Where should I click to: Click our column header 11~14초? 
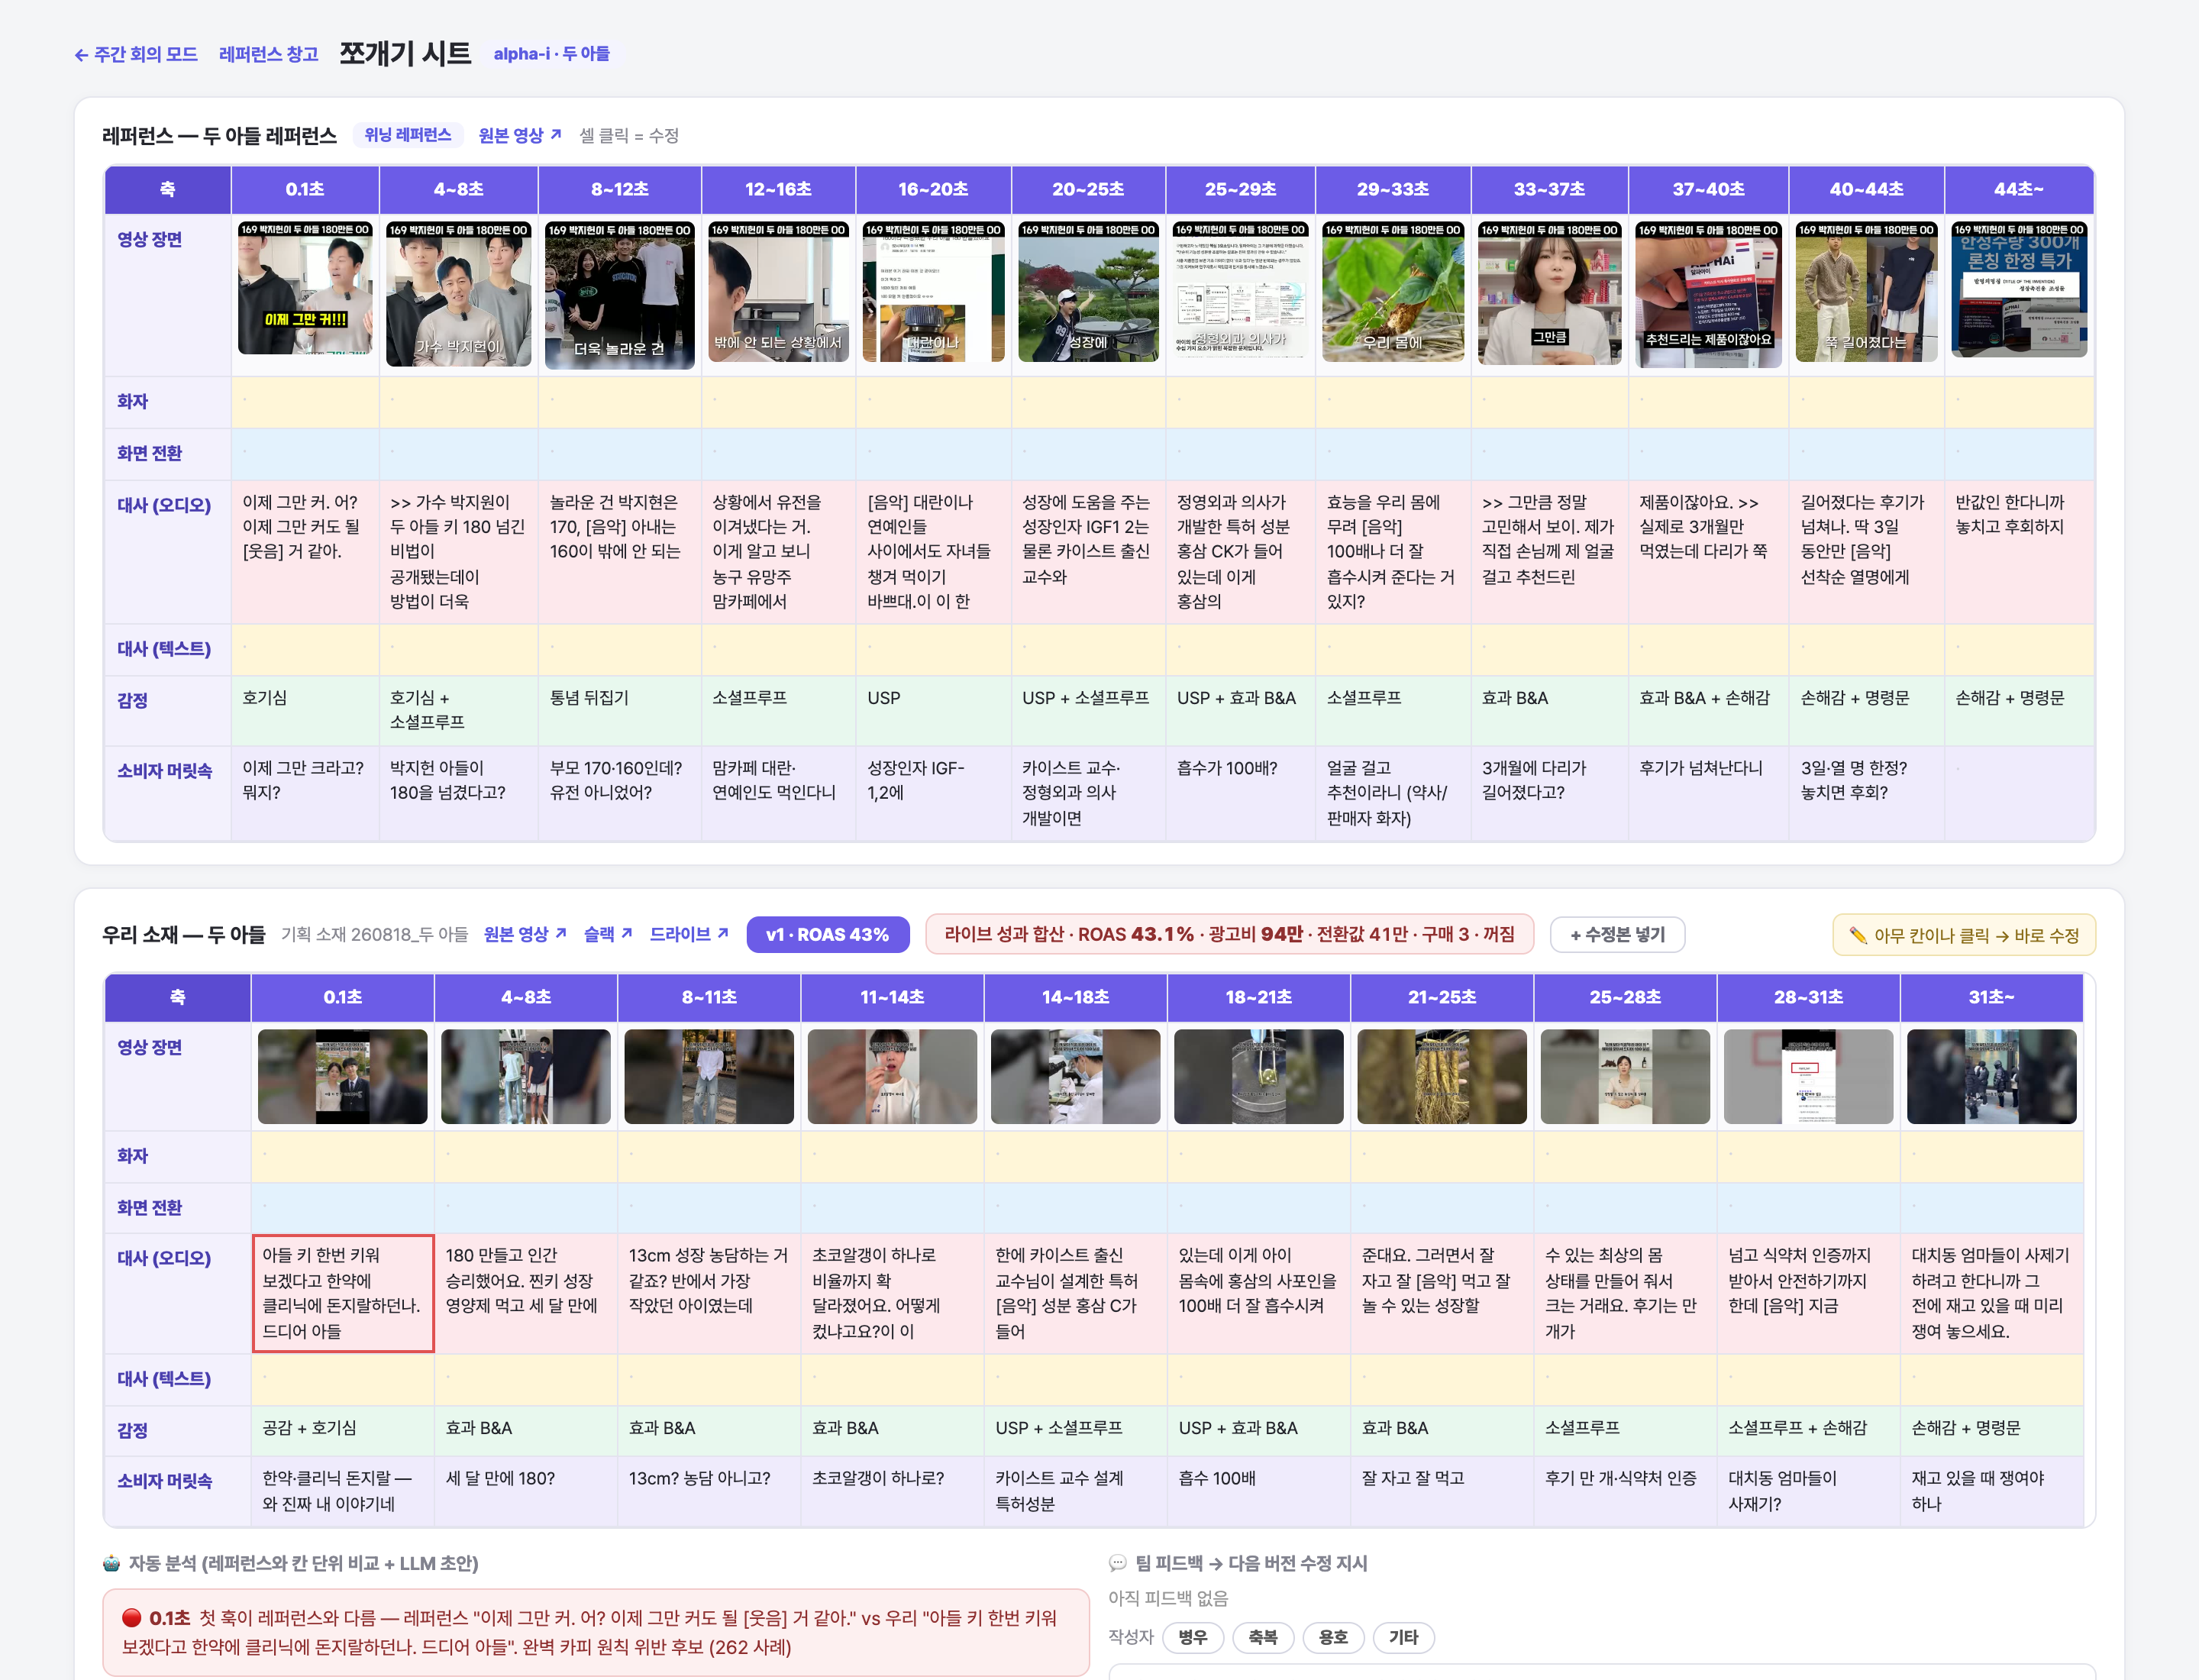click(892, 997)
